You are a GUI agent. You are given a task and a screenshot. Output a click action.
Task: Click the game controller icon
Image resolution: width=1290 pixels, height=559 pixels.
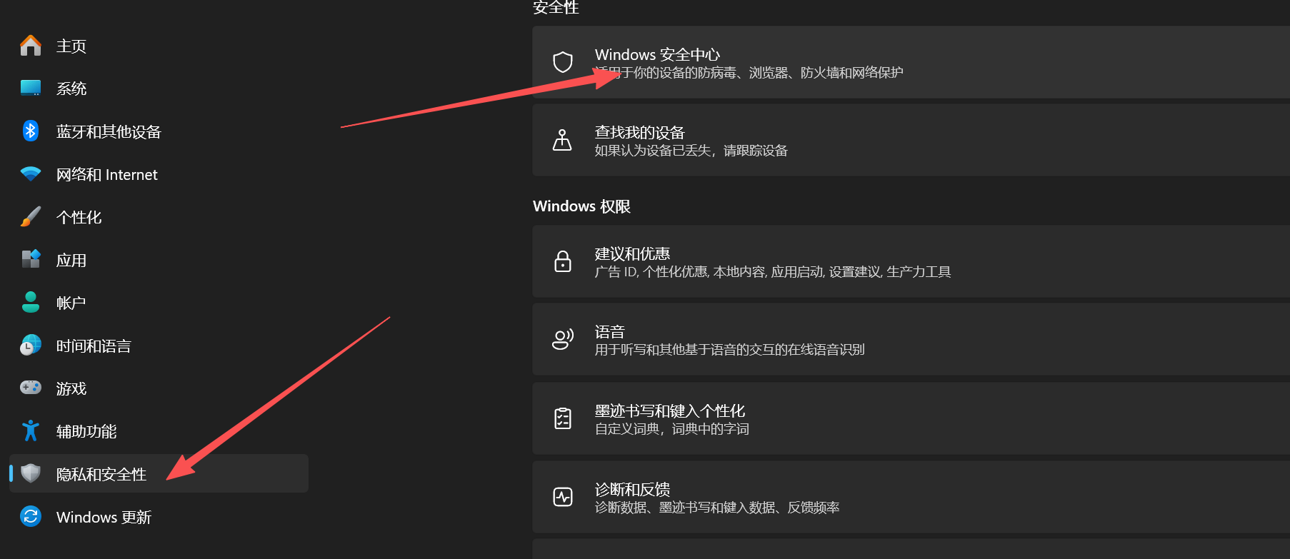[x=31, y=388]
